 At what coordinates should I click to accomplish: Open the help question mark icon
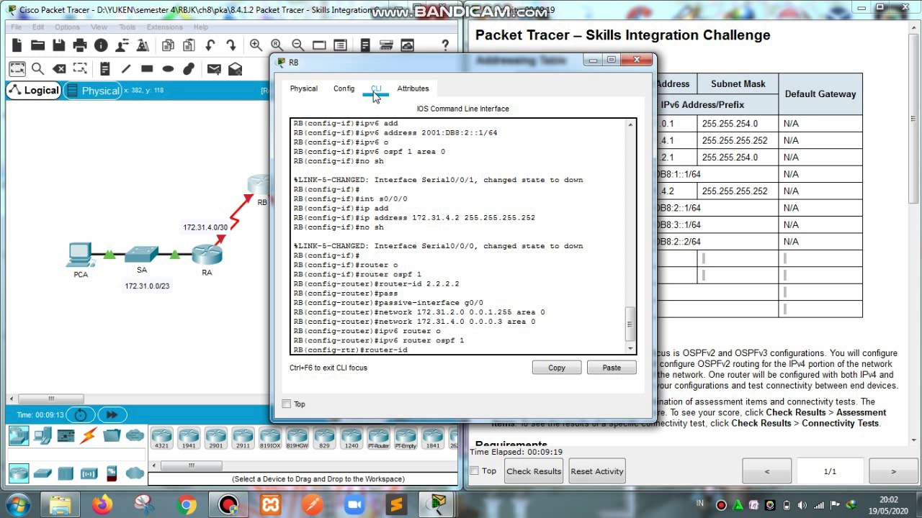(x=445, y=45)
